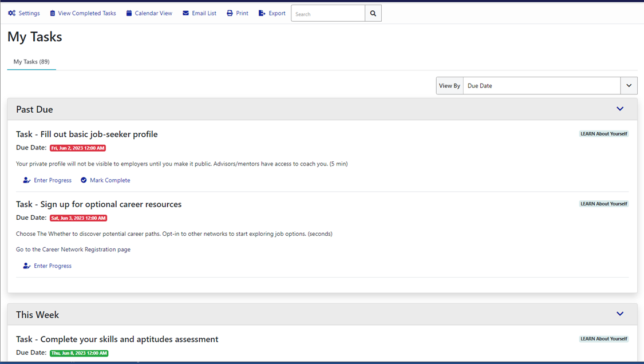Open task 'Fill out basic job-seeker profile'
644x364 pixels.
(x=86, y=134)
